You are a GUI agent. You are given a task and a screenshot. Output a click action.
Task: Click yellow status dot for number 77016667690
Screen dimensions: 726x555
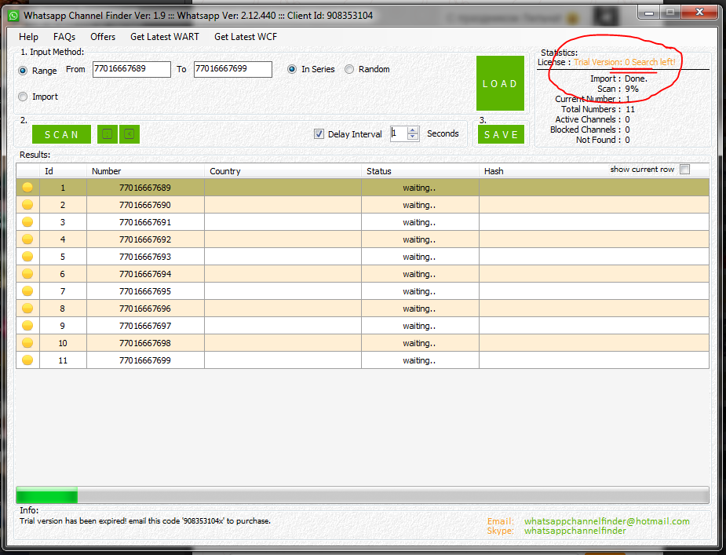point(27,204)
